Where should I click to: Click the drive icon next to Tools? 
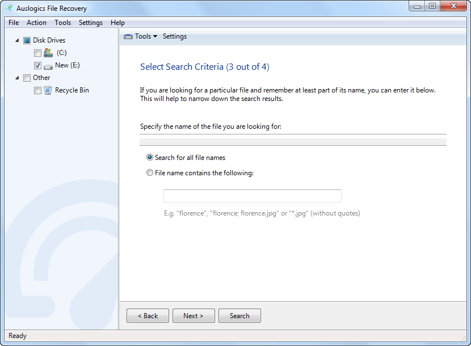pos(128,36)
